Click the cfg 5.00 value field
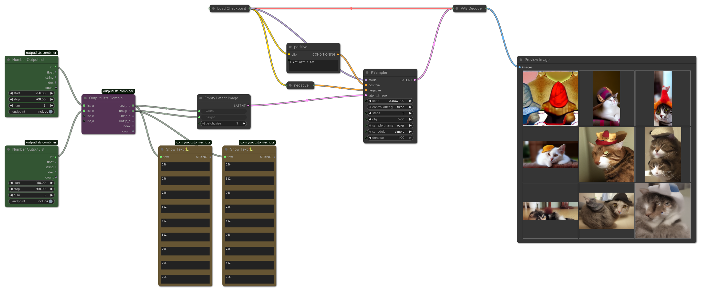Image resolution: width=702 pixels, height=292 pixels. click(x=390, y=119)
